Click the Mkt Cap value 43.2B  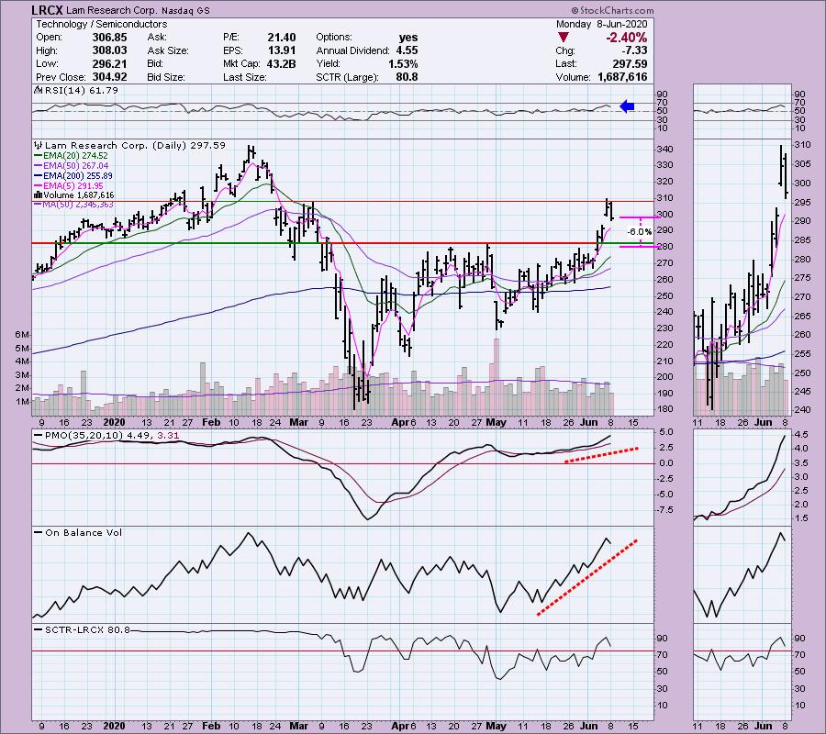tap(281, 63)
